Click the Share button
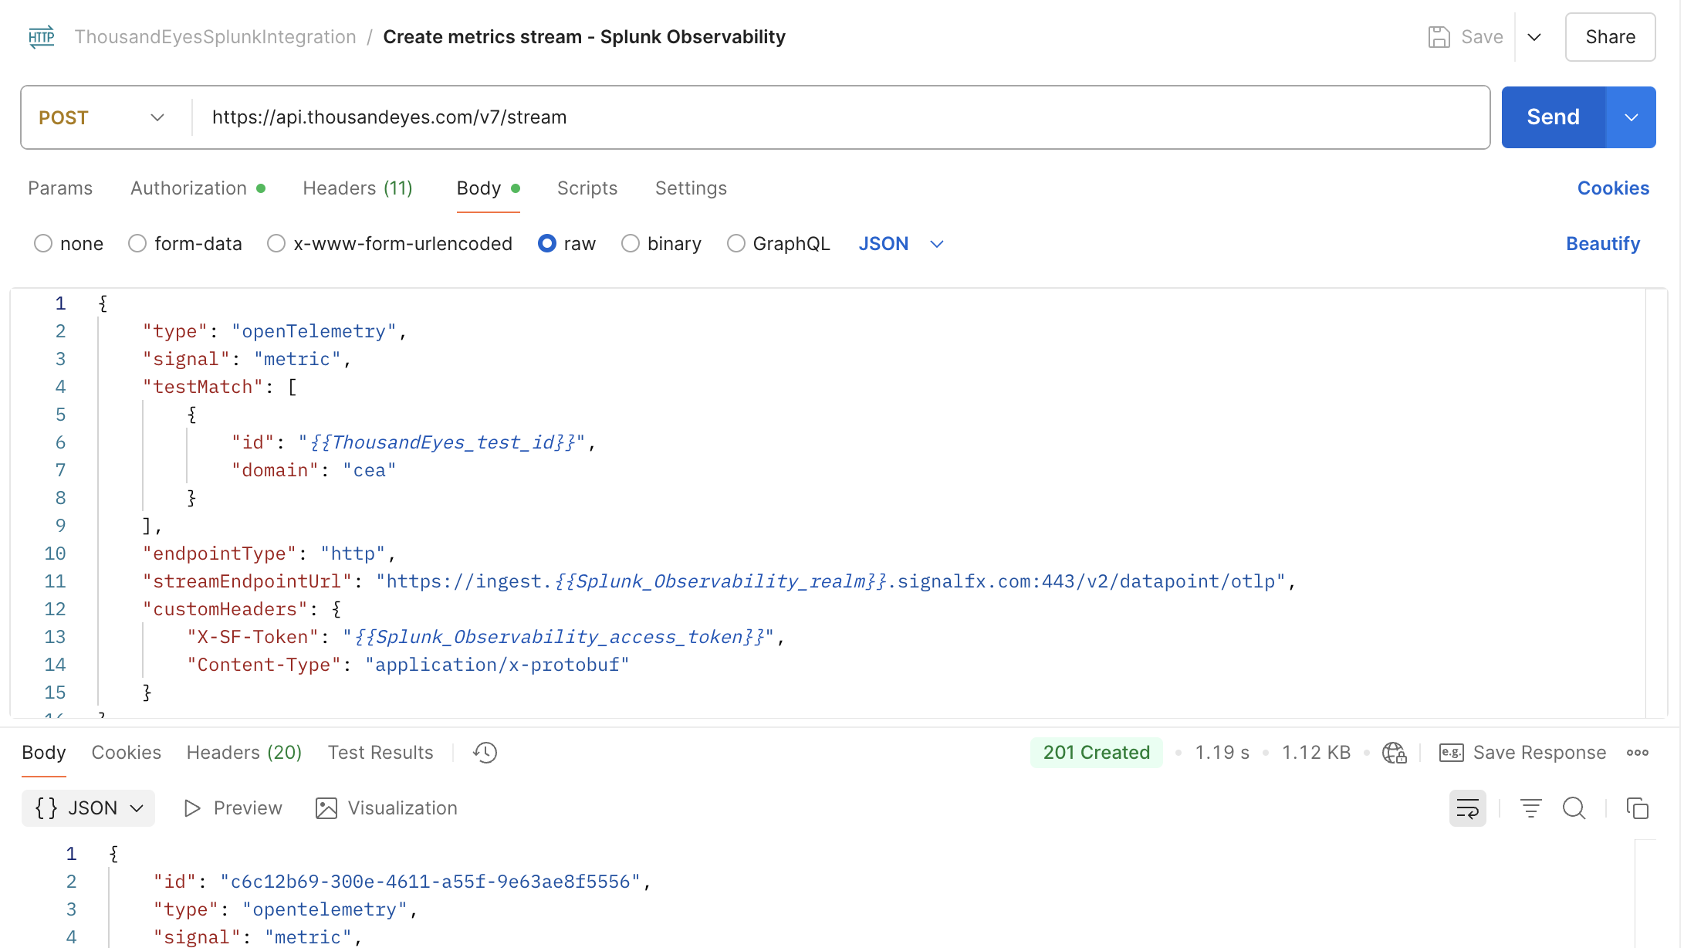 (x=1611, y=37)
